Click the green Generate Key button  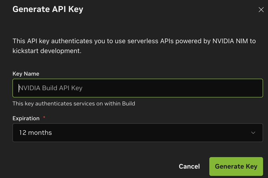tap(236, 167)
